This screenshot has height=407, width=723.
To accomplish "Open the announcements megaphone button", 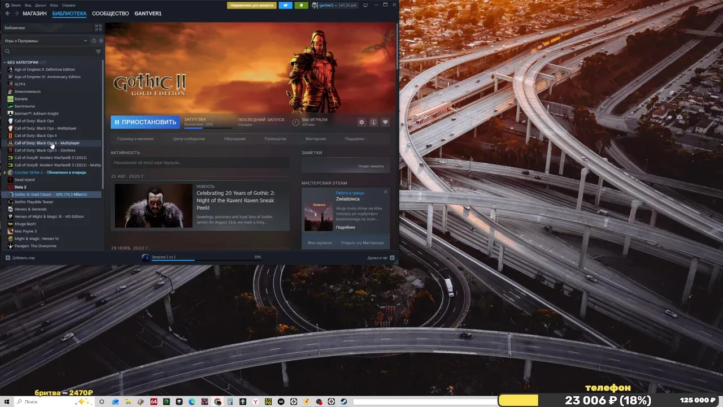I will pyautogui.click(x=286, y=5).
